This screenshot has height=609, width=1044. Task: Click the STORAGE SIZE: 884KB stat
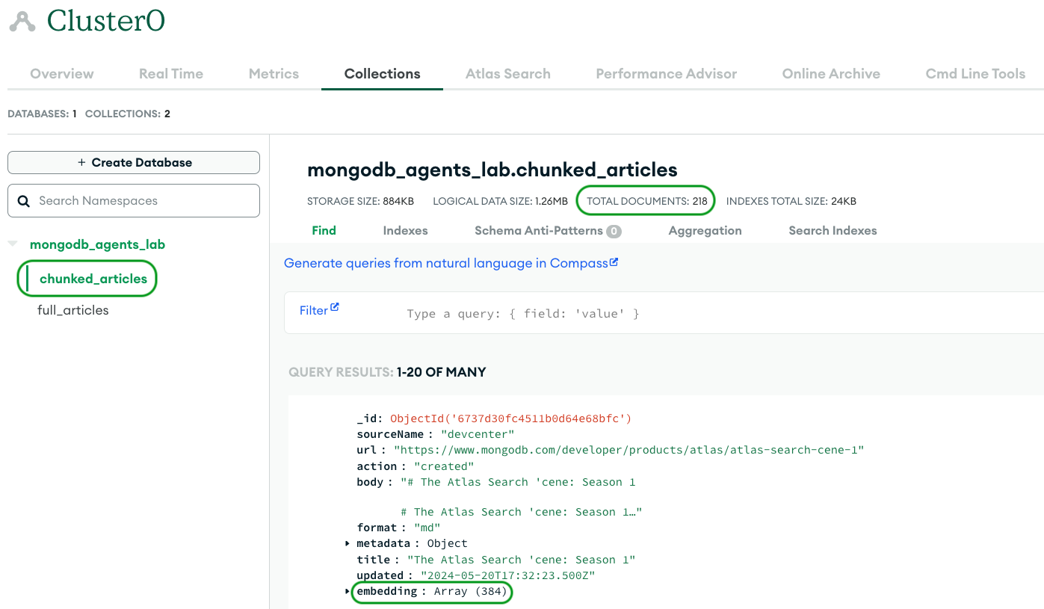pyautogui.click(x=360, y=201)
